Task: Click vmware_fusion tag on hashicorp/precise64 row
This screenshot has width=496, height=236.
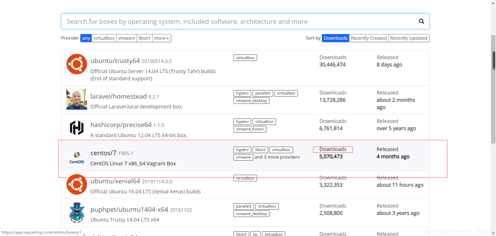Action: [250, 129]
